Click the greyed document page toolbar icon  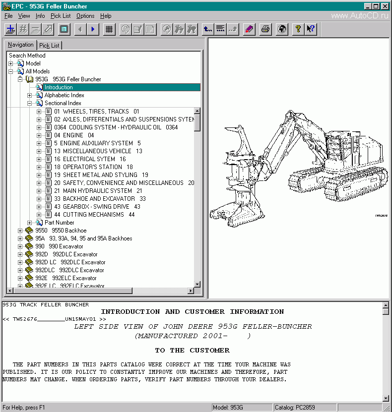click(150, 29)
